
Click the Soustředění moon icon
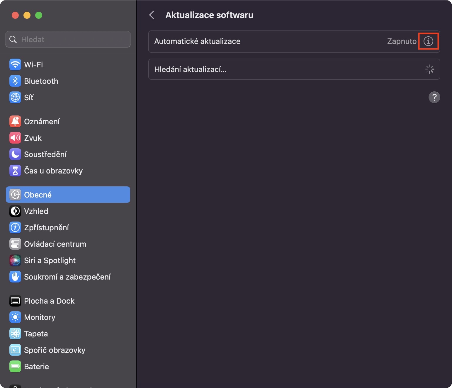coord(15,154)
